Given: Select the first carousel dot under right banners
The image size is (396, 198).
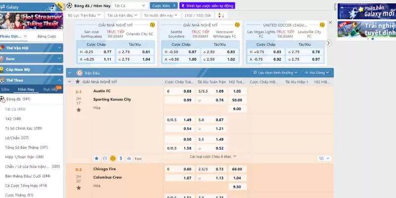Looking at the screenshot, I should tap(368, 39).
